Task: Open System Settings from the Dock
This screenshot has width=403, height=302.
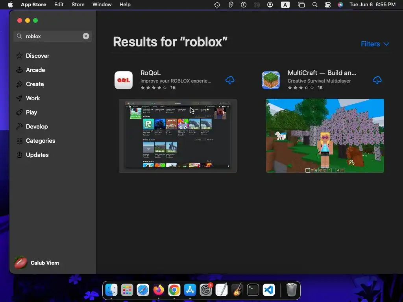Action: click(206, 290)
